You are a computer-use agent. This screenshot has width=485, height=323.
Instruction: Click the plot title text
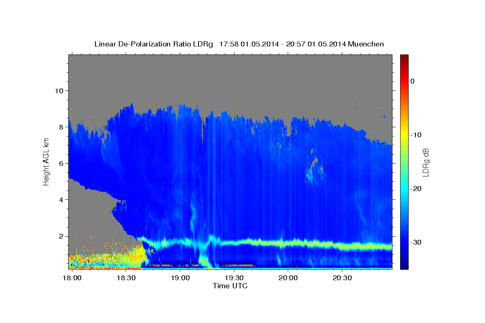[239, 44]
